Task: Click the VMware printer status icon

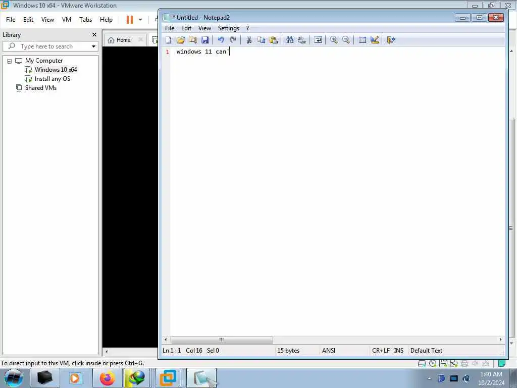Action: (x=464, y=363)
